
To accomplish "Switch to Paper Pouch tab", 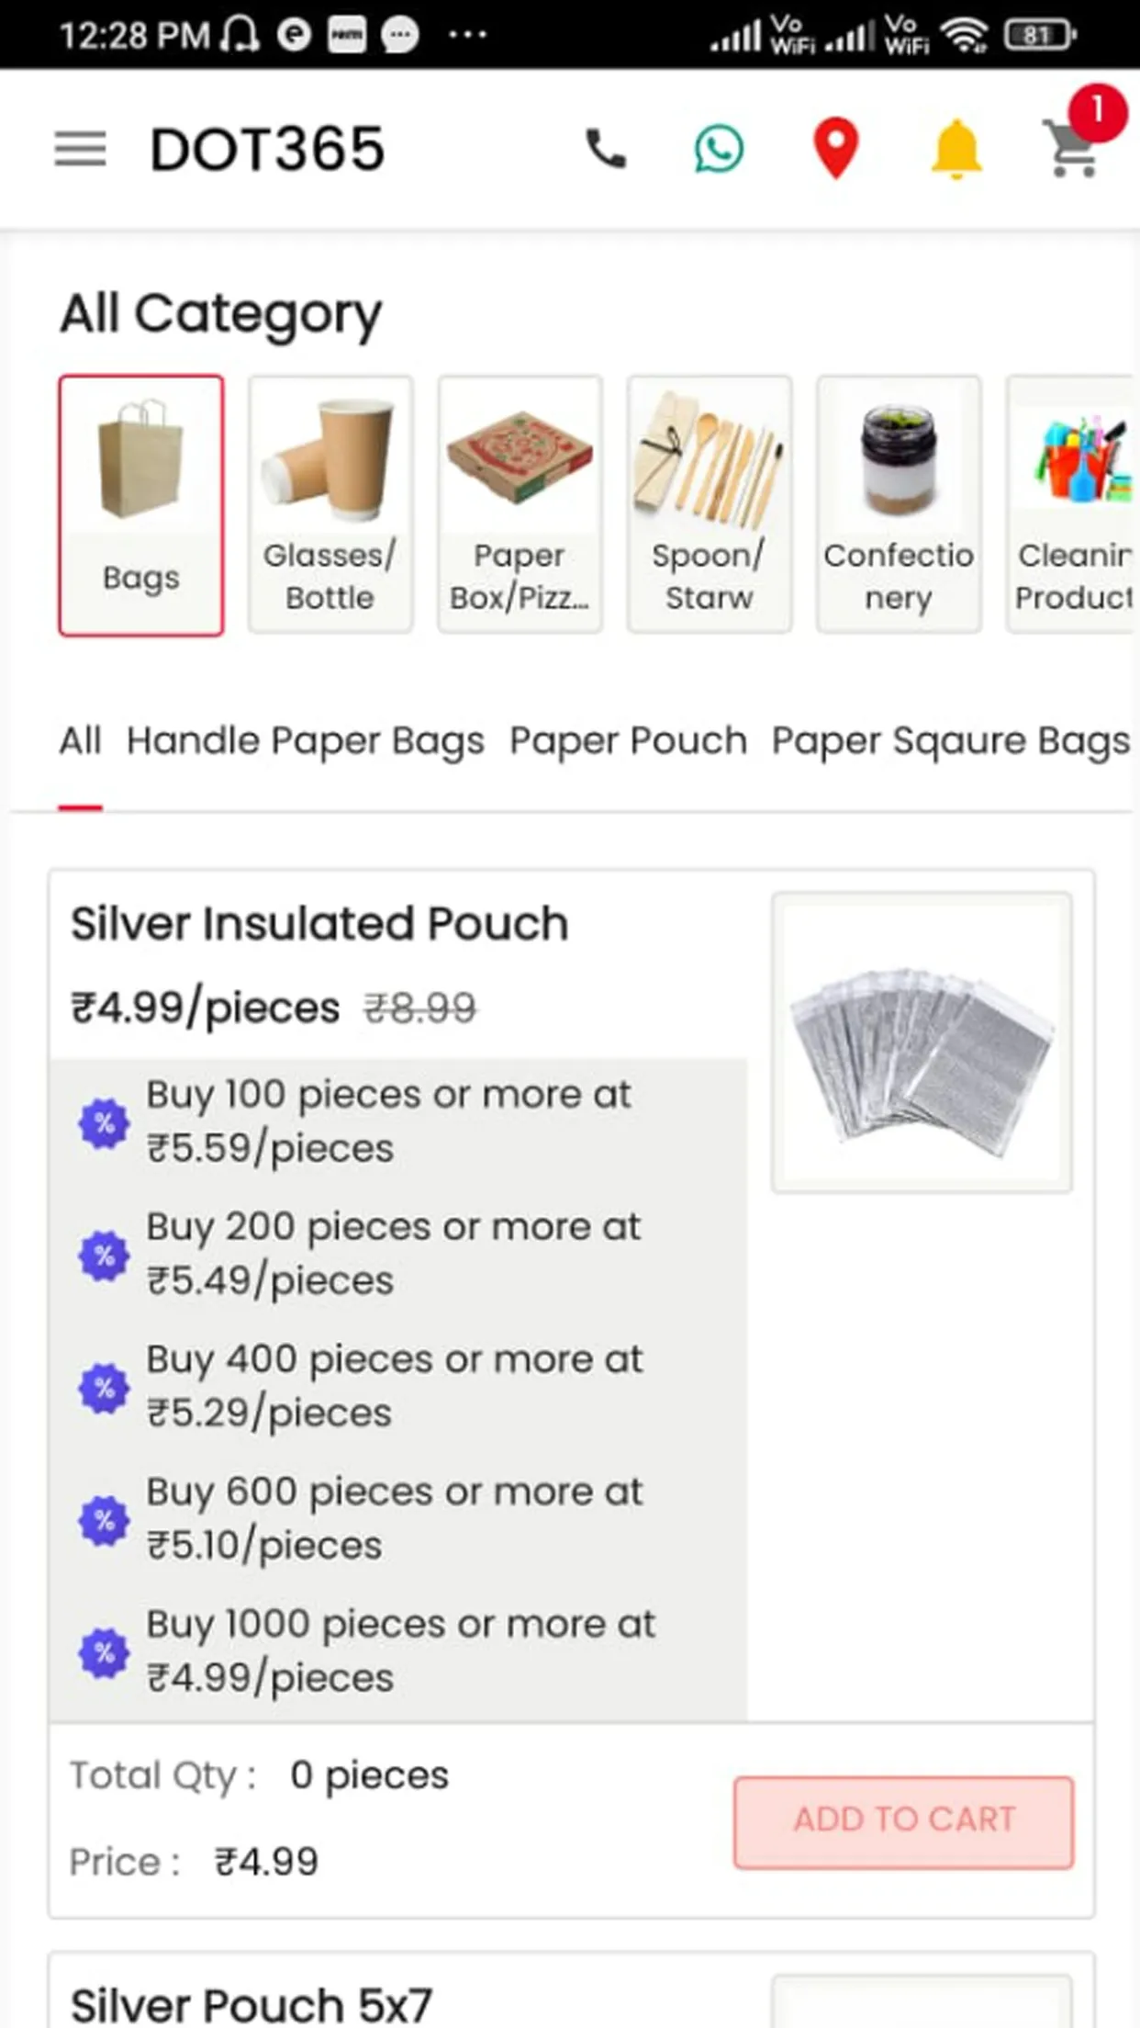I will point(629,740).
